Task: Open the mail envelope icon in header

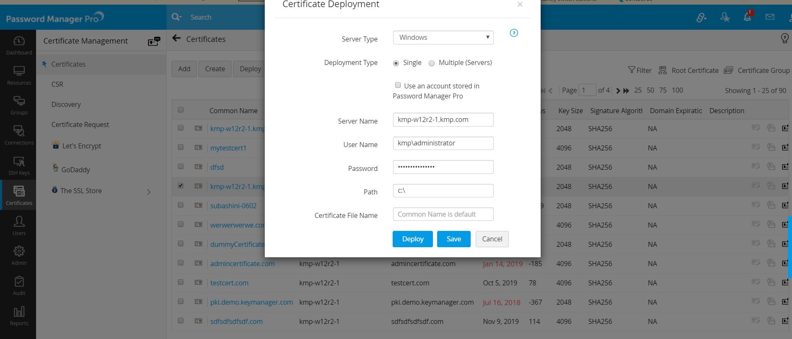Action: (x=770, y=17)
